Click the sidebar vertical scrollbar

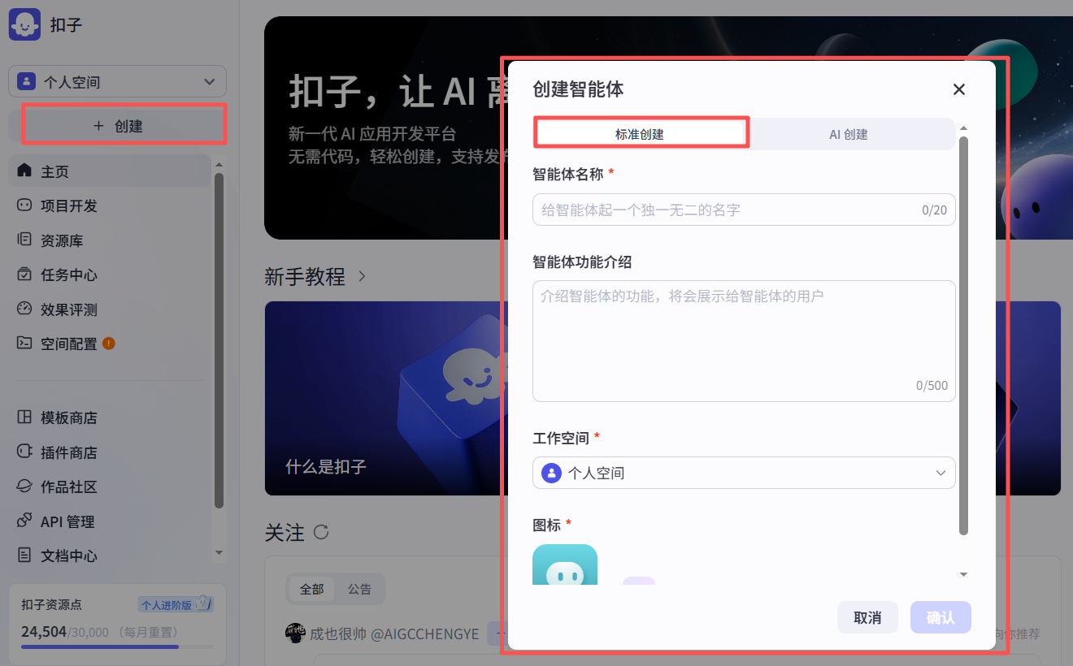tap(219, 340)
